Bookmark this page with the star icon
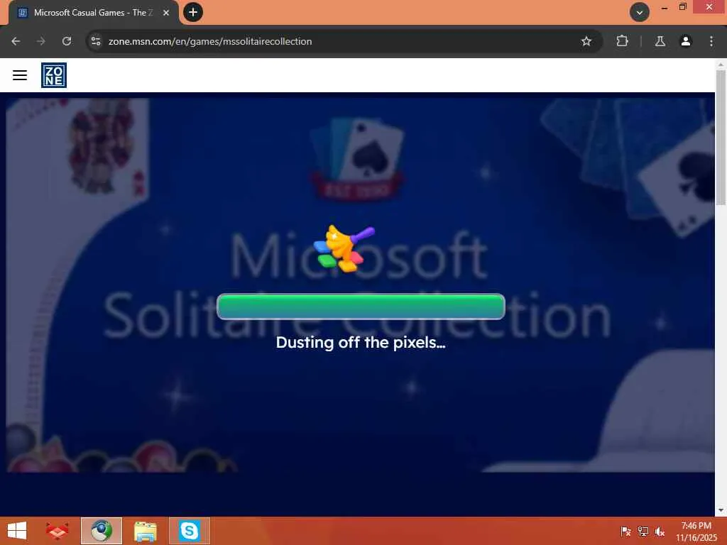The height and width of the screenshot is (545, 727). [586, 41]
